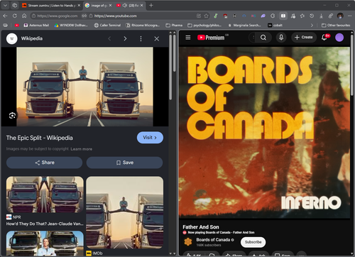The image size is (355, 257).
Task: Search inside image with the Lens icon
Action: [x=12, y=116]
